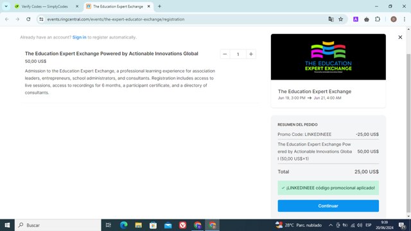Close the Verify Codes SimplyCodes tab
This screenshot has width=411, height=231.
click(77, 6)
